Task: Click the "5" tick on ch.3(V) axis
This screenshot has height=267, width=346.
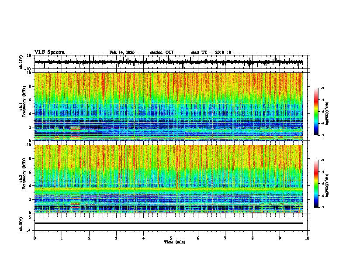Action: coord(30,217)
